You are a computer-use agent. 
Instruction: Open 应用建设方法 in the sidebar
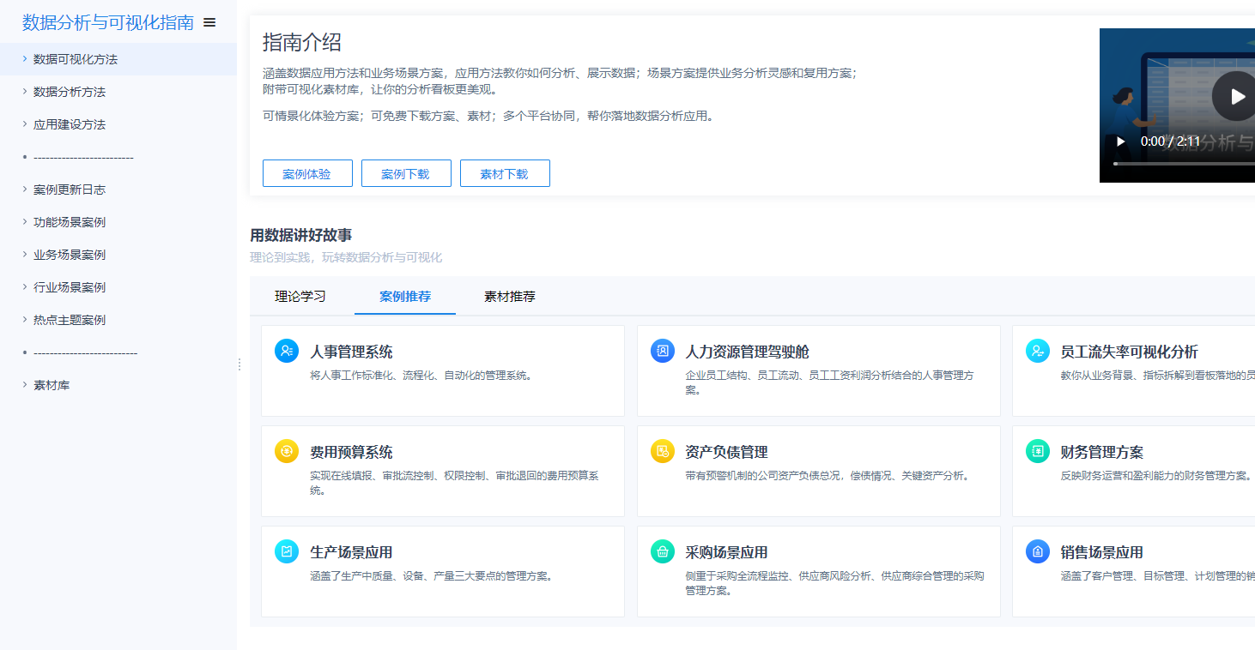[70, 124]
